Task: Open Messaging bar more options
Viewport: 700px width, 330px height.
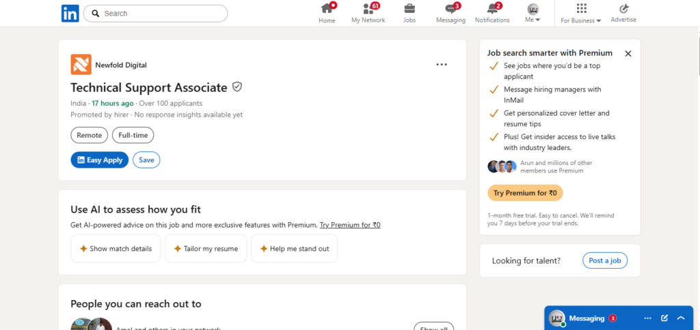Action: [648, 318]
